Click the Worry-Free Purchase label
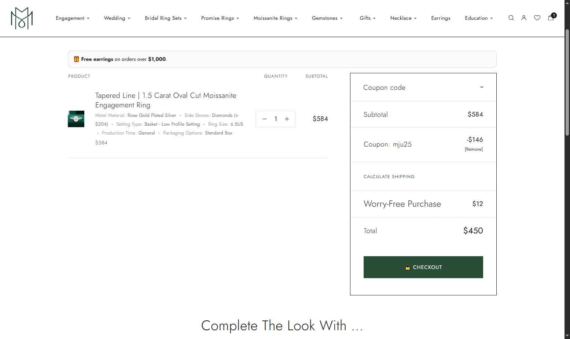Viewport: 570px width, 339px height. (x=402, y=204)
